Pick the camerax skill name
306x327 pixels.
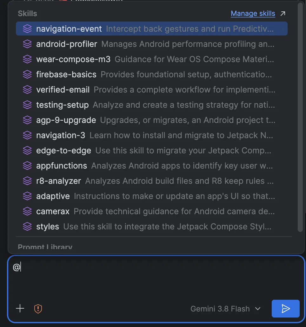pos(53,211)
